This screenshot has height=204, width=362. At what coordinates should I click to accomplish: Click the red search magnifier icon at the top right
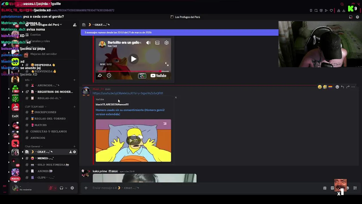[342, 4]
